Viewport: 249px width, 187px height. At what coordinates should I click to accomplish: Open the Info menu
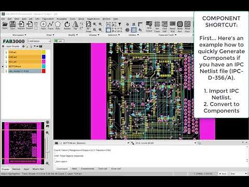coord(37,19)
